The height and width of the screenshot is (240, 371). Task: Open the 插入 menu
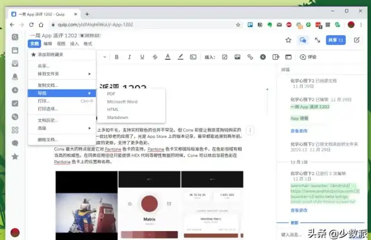pyautogui.click(x=74, y=43)
